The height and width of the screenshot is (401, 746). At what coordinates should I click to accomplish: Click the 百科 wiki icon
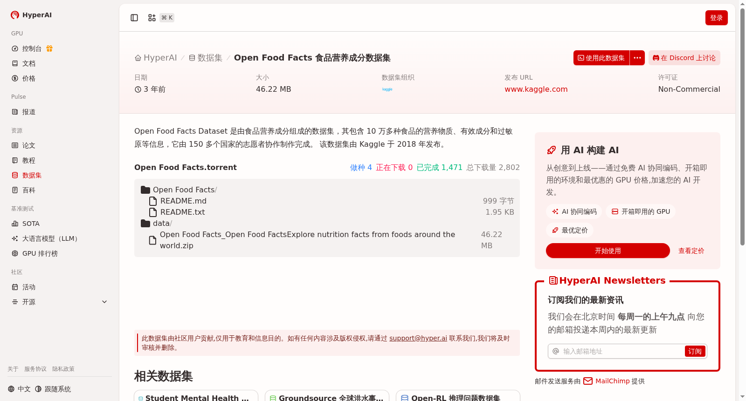[x=15, y=190]
